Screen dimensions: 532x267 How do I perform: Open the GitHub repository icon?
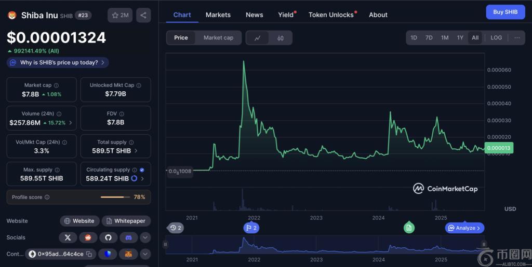tap(108, 237)
